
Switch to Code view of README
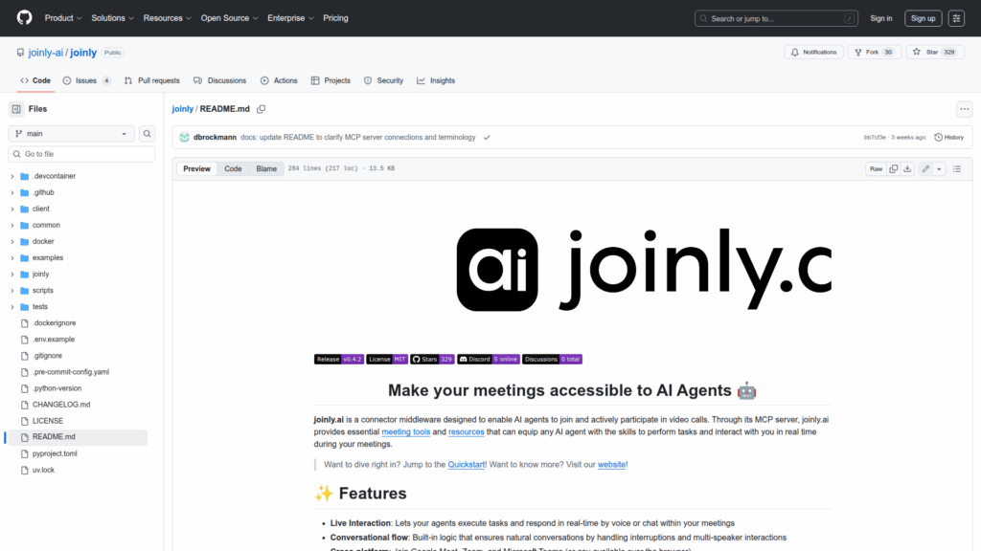(x=233, y=168)
